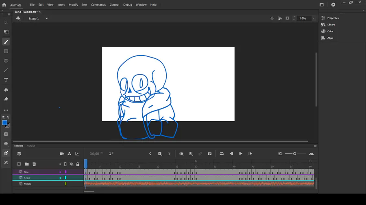Screen dimensions: 366x205
Task: Select the Rectangle tool
Action: (x=6, y=51)
